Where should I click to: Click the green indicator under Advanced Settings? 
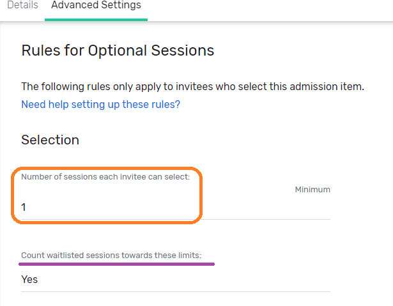coord(96,19)
